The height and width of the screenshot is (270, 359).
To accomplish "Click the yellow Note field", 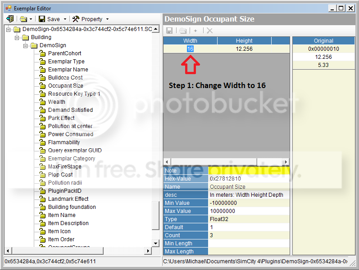I will click(249, 171).
